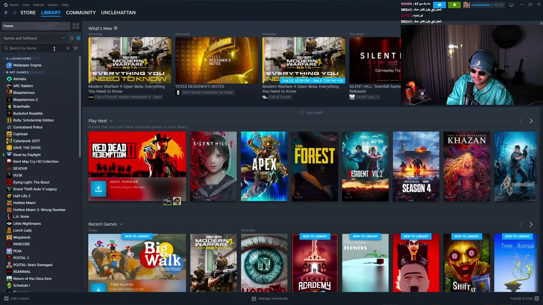The height and width of the screenshot is (305, 543).
Task: Click the forward navigation arrow
Action: point(14,13)
